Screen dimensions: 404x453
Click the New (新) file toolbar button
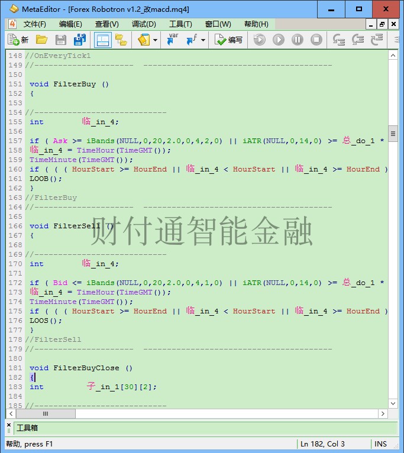[x=18, y=40]
